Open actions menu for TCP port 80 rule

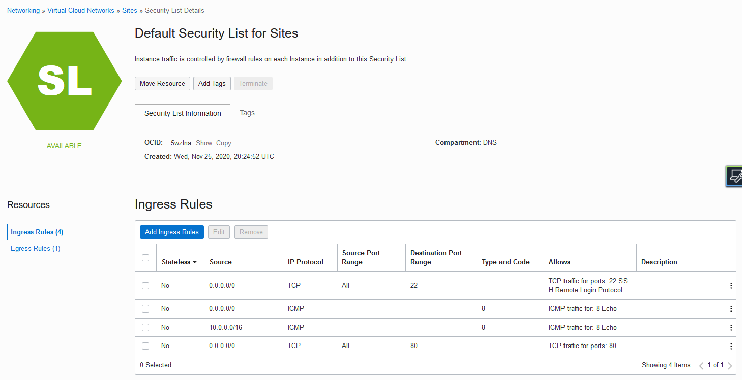[x=731, y=347]
